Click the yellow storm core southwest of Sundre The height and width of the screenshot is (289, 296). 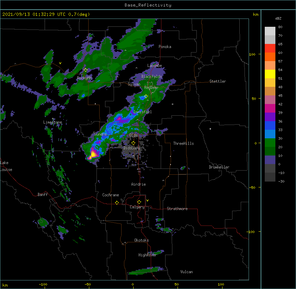click(x=93, y=154)
